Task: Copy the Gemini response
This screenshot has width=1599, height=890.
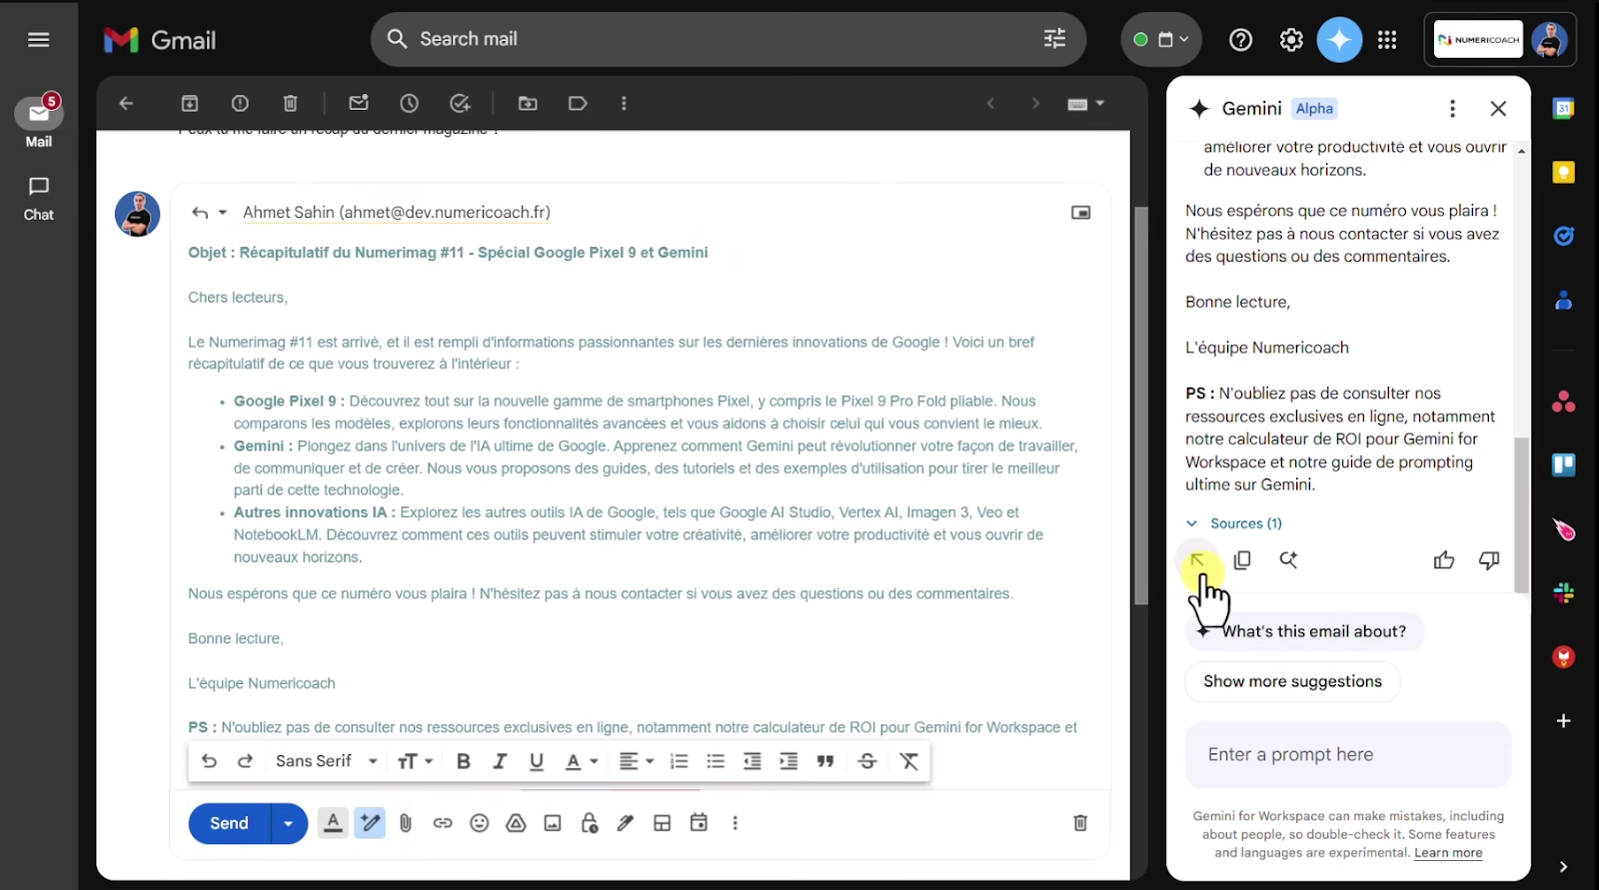Action: 1242,560
